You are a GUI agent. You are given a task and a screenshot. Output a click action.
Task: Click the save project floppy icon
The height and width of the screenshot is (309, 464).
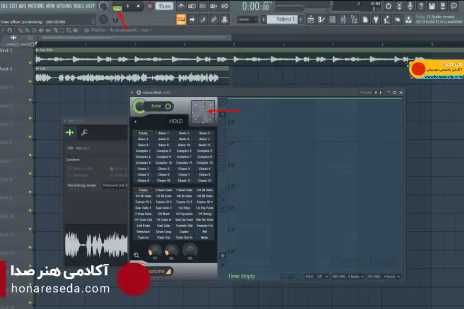coord(432,6)
